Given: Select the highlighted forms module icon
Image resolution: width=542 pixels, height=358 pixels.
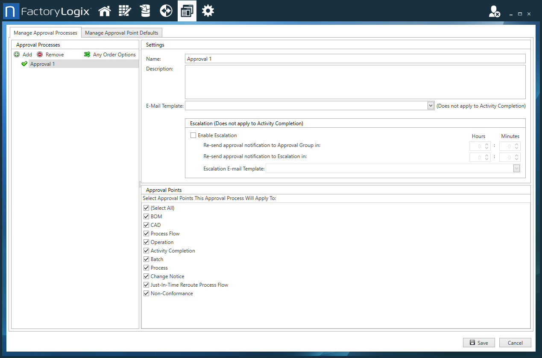Looking at the screenshot, I should [x=187, y=10].
